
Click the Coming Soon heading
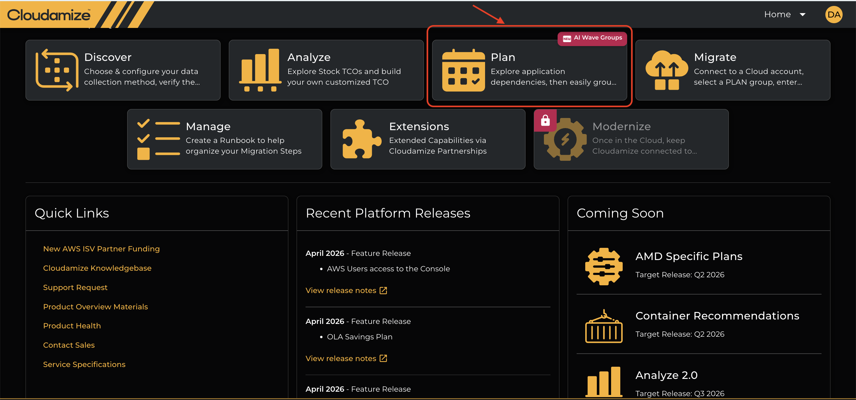pyautogui.click(x=620, y=213)
